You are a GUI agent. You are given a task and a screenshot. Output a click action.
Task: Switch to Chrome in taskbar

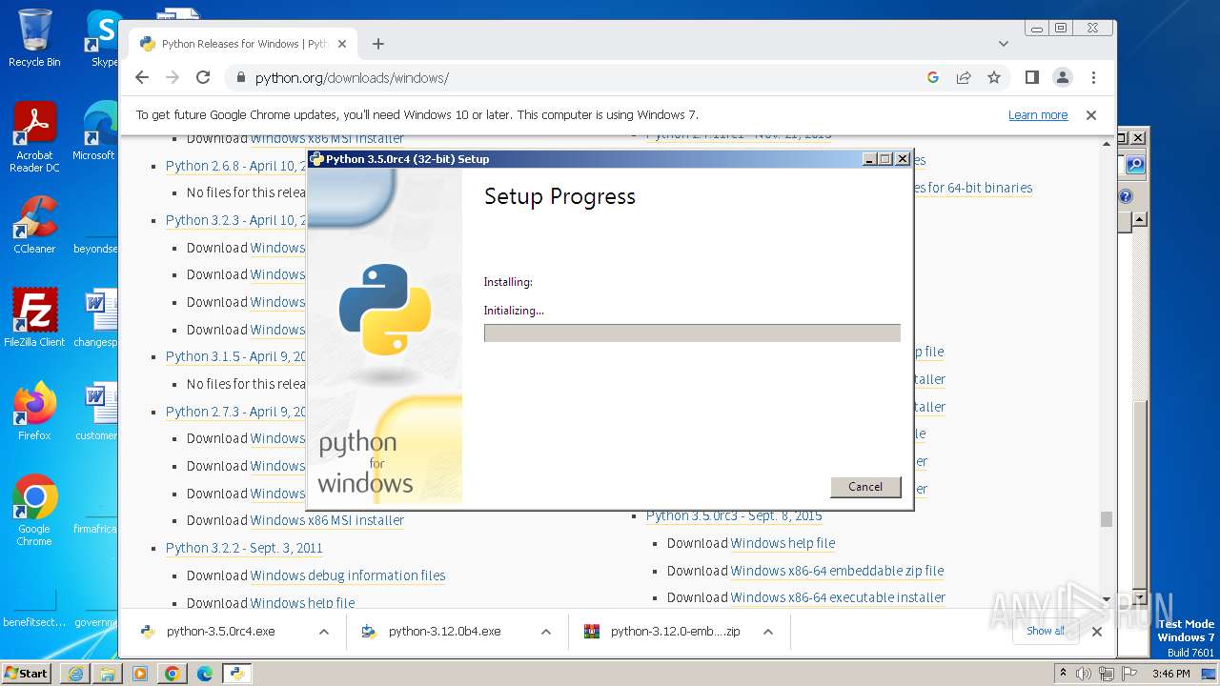tap(173, 674)
